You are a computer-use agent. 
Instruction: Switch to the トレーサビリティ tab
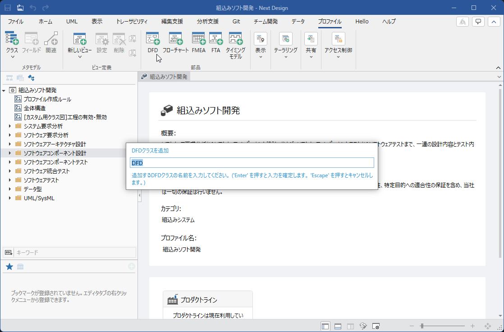click(132, 22)
